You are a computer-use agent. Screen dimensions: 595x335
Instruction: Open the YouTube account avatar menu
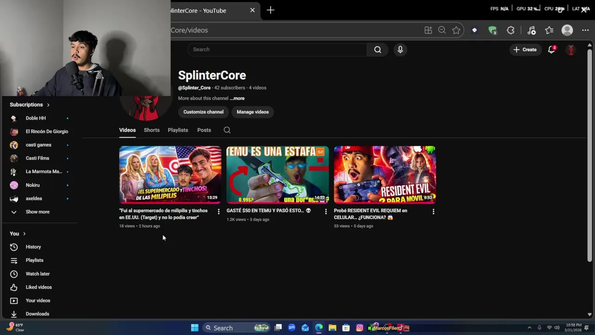coord(571,49)
